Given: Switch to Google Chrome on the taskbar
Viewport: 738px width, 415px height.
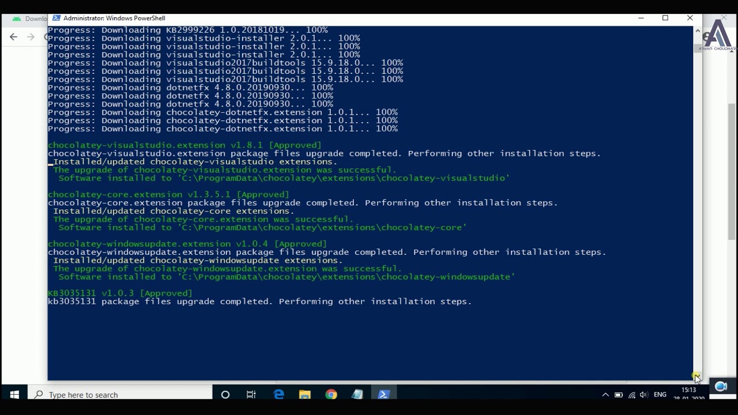Looking at the screenshot, I should [331, 395].
